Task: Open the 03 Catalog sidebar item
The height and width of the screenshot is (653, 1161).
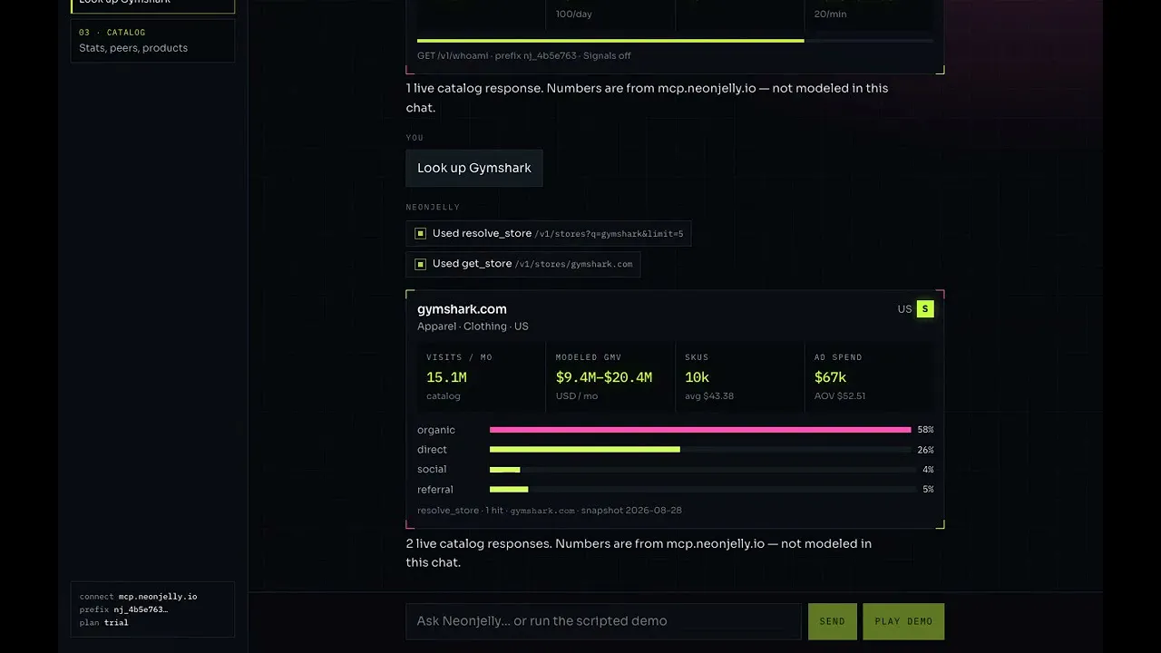Action: tap(152, 41)
